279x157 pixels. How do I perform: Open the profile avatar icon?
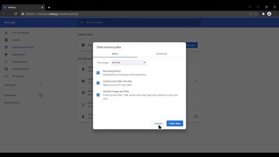269,14
